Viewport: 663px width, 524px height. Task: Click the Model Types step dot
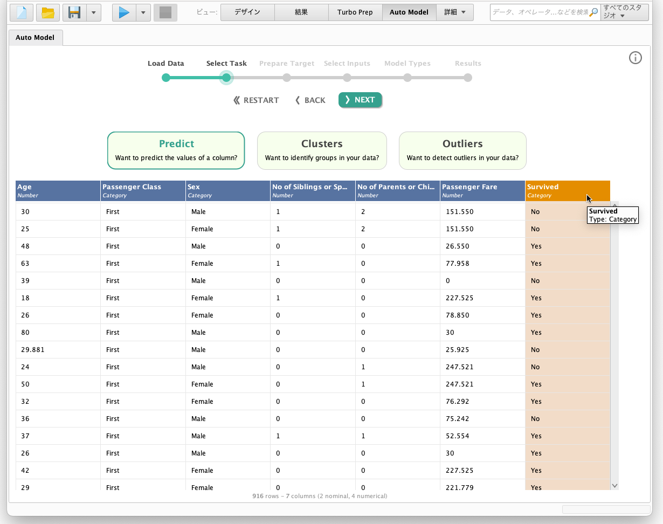point(408,78)
